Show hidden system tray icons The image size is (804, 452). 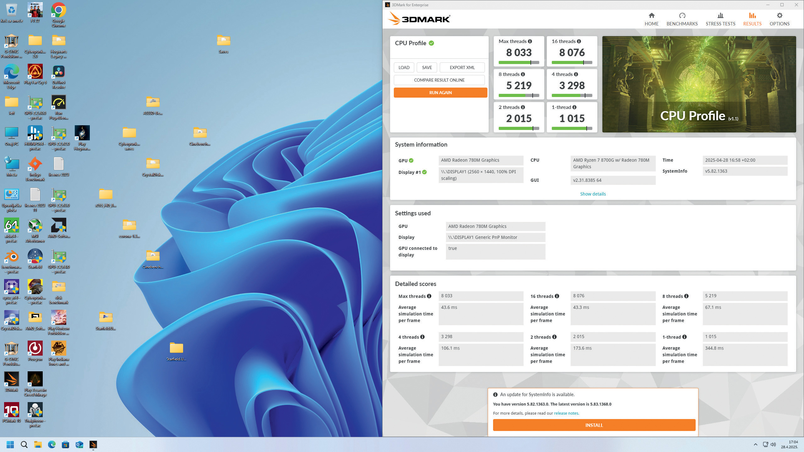click(x=755, y=444)
